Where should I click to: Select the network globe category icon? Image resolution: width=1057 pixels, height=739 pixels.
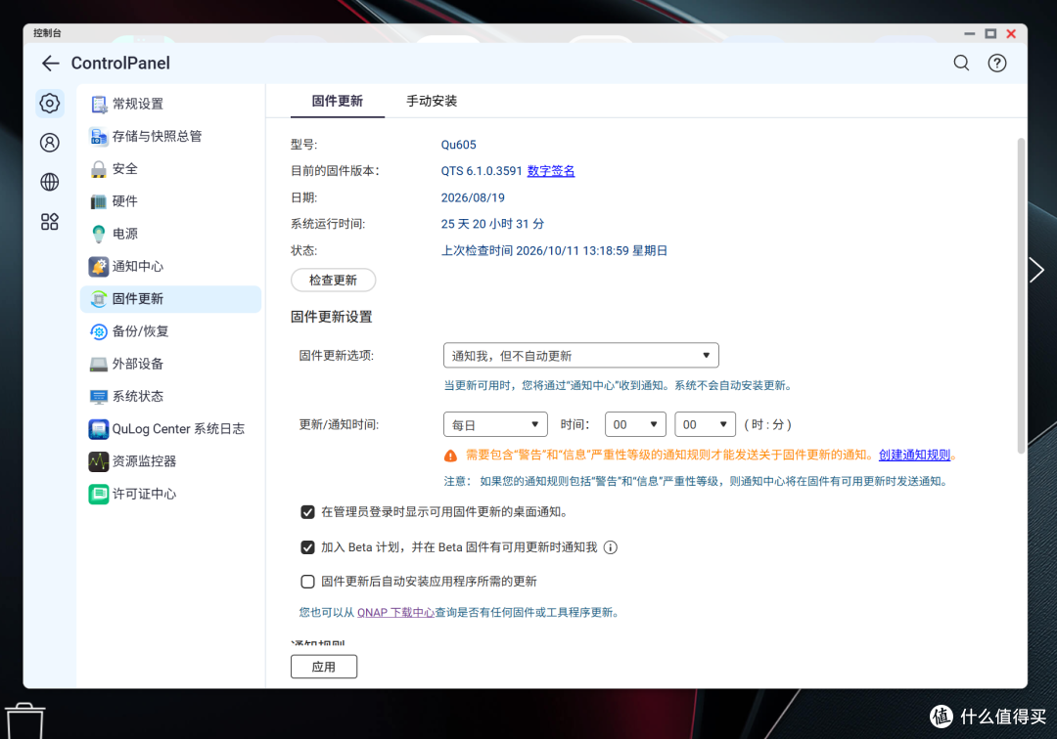pyautogui.click(x=50, y=182)
